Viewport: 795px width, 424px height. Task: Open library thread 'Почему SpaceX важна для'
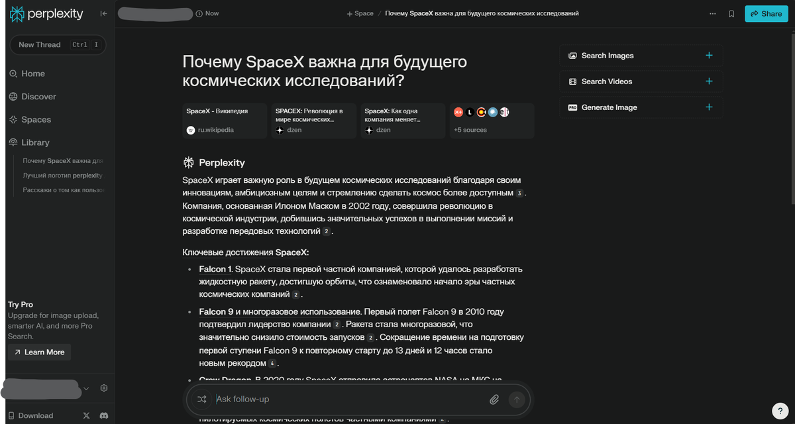pos(63,161)
